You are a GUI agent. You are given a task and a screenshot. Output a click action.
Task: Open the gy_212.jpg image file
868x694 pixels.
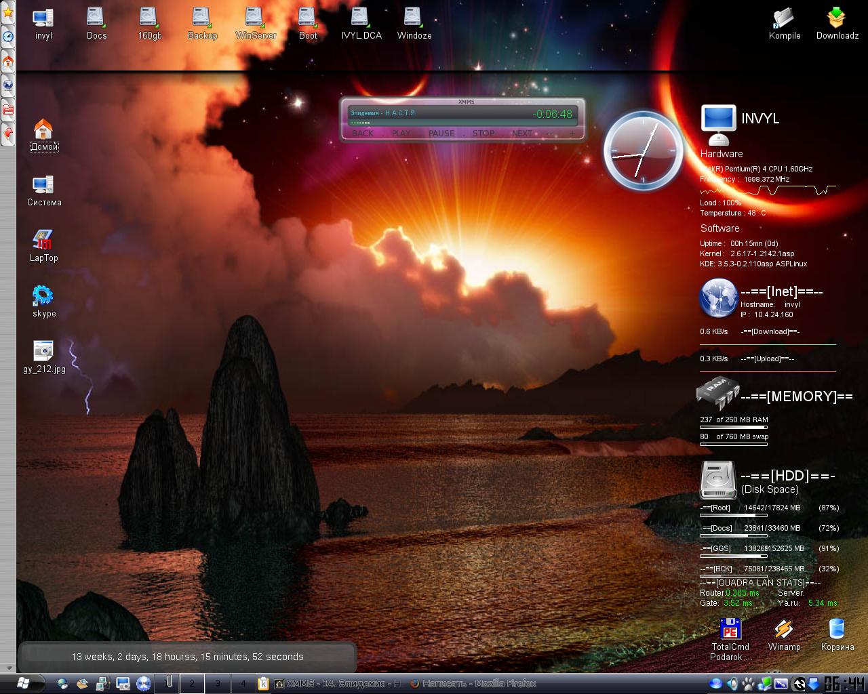[43, 356]
